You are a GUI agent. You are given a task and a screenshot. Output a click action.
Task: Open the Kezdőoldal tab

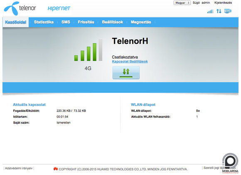point(16,22)
